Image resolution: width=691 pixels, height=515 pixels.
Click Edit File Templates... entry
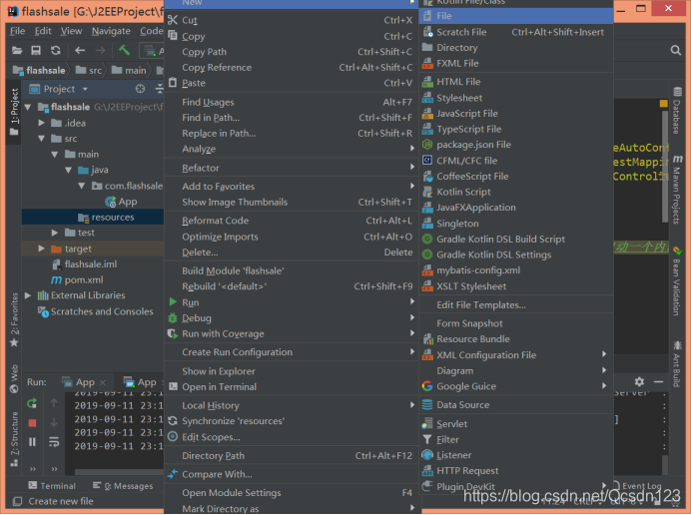tap(516, 304)
